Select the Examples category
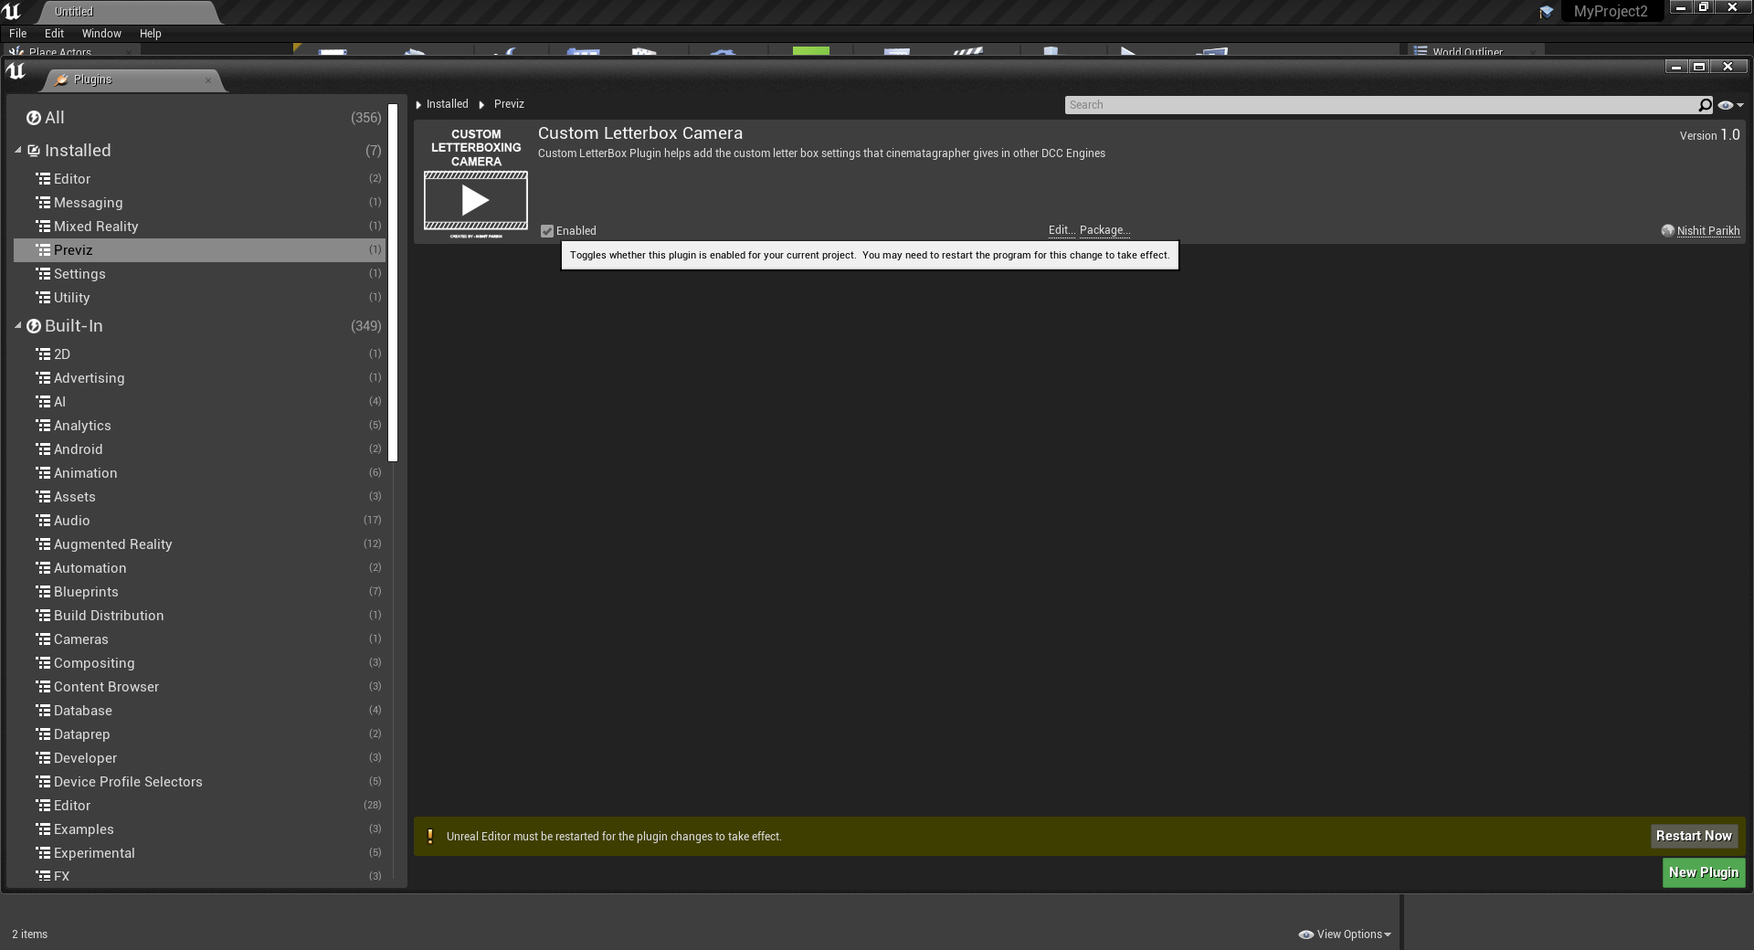 point(199,829)
